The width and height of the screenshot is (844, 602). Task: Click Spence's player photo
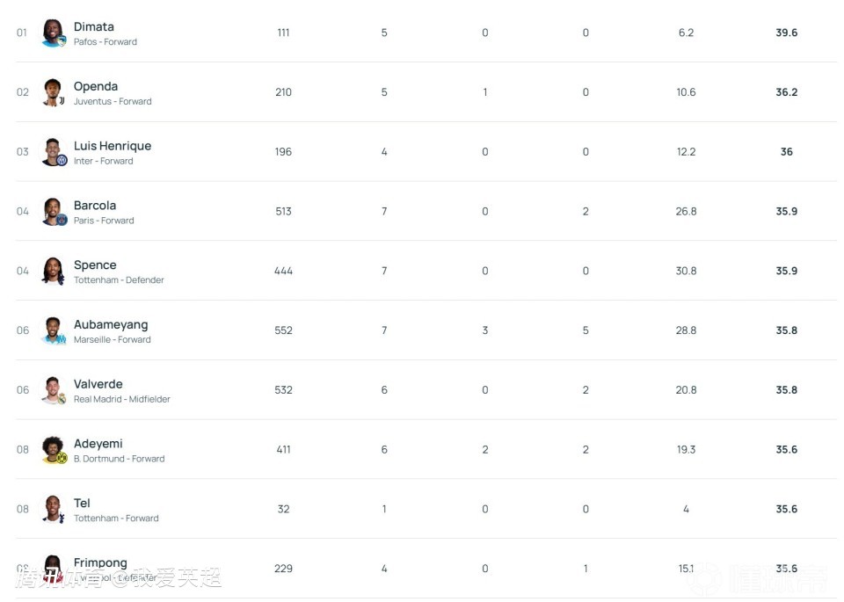pos(54,271)
